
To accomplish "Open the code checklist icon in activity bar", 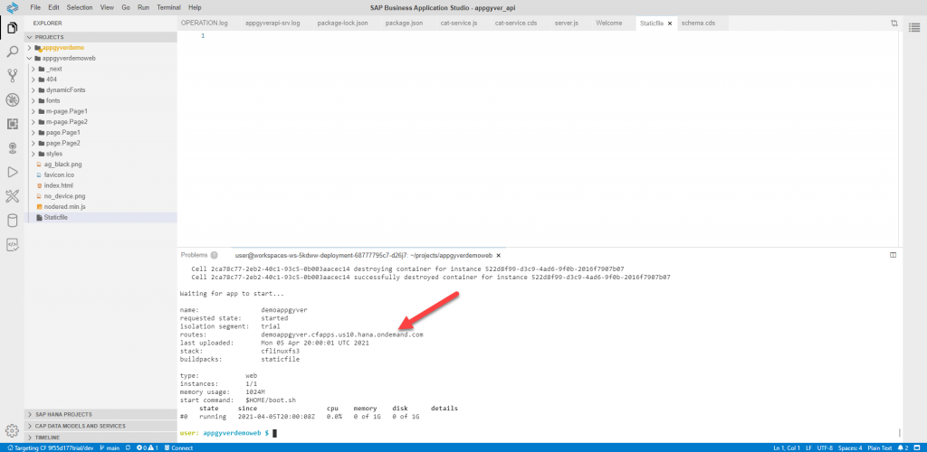I will 12,244.
